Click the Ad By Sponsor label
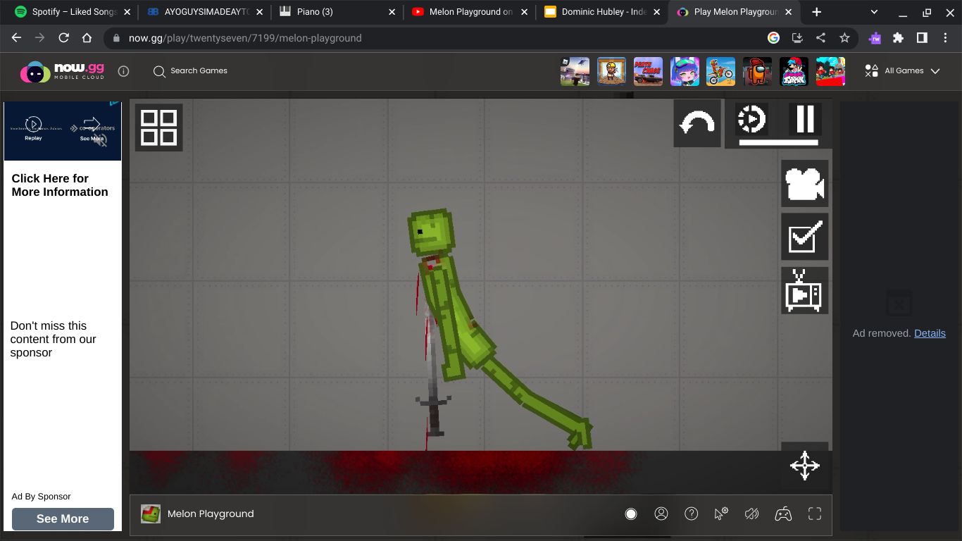Image resolution: width=962 pixels, height=541 pixels. 42,496
